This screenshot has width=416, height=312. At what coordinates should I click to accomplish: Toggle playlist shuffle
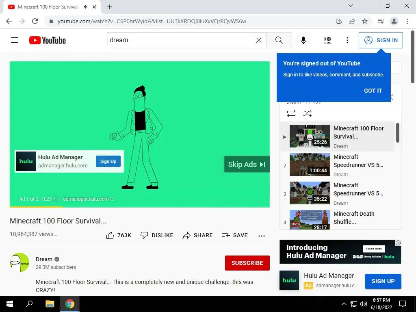(x=307, y=113)
